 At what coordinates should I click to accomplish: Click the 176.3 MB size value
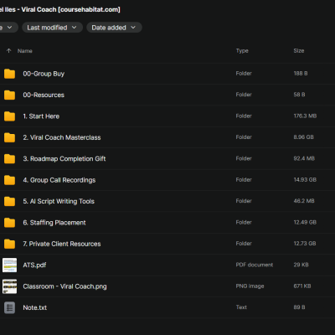[x=305, y=116]
